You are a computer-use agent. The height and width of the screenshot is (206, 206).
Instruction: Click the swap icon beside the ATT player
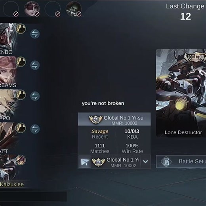coord(35,129)
